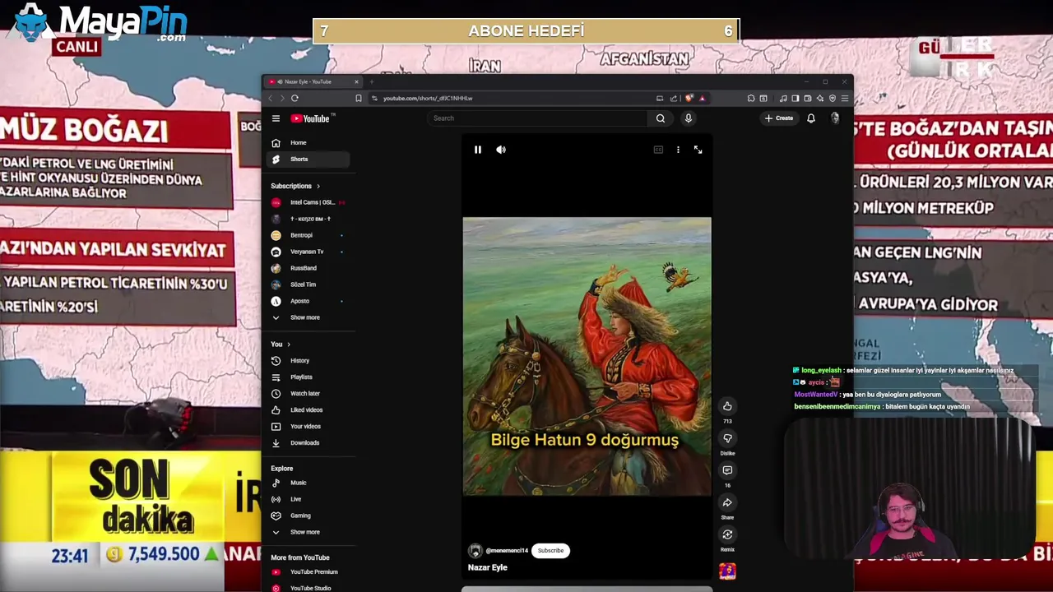Open YouTube Studio
1053x592 pixels.
[309, 588]
